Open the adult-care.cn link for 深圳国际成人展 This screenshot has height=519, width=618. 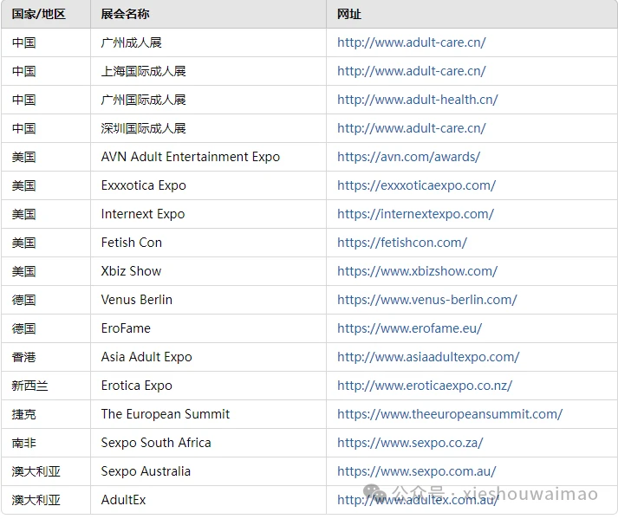412,128
